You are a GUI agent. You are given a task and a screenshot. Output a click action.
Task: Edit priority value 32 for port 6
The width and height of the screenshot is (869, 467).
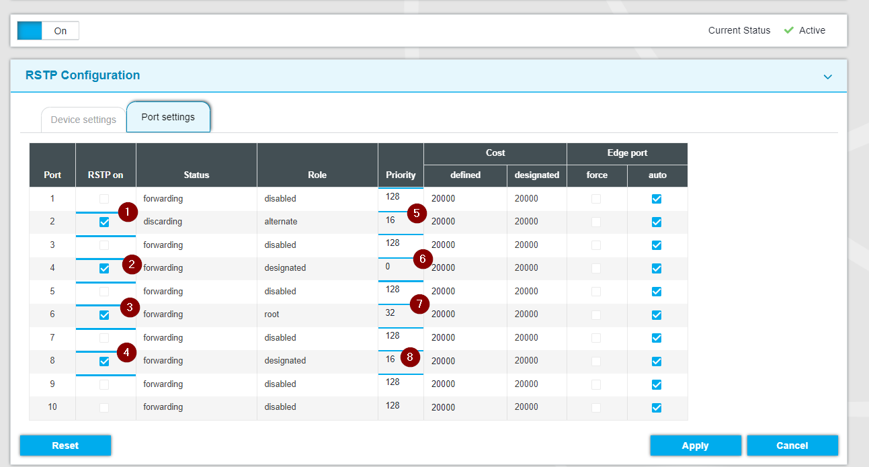pyautogui.click(x=401, y=313)
